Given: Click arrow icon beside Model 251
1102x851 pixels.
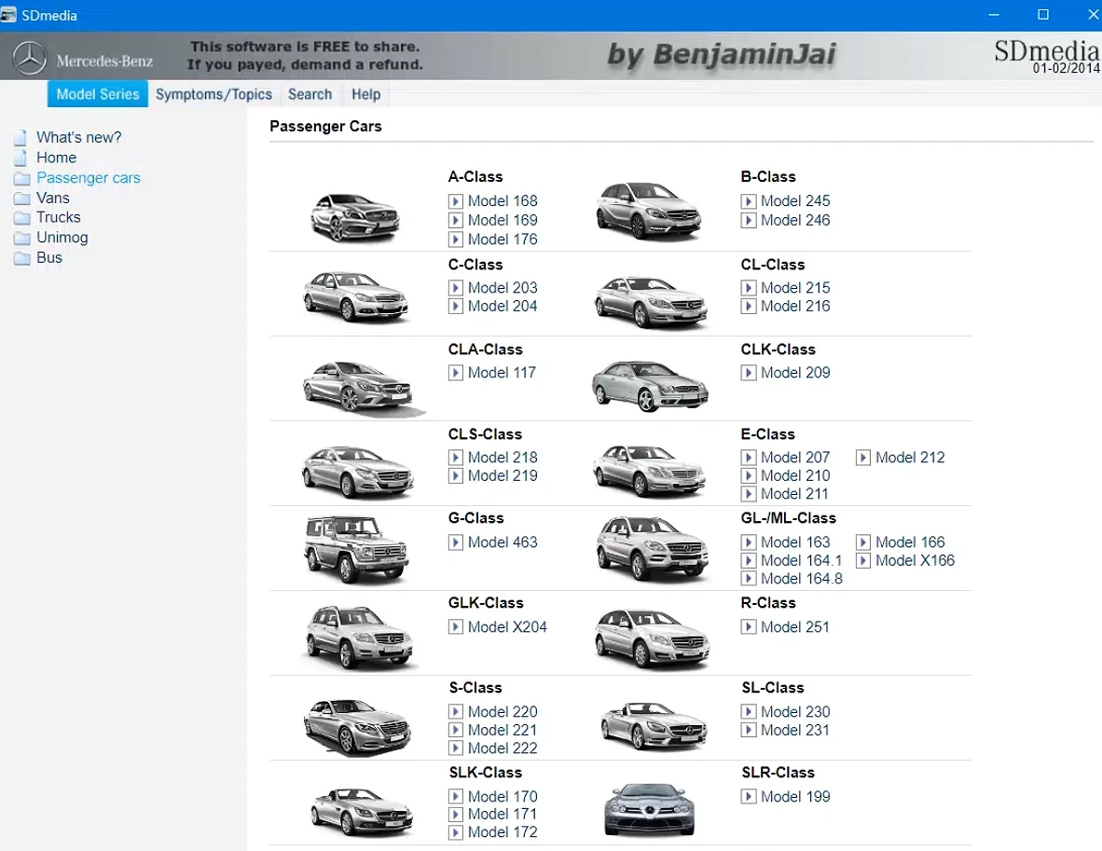Looking at the screenshot, I should (749, 626).
